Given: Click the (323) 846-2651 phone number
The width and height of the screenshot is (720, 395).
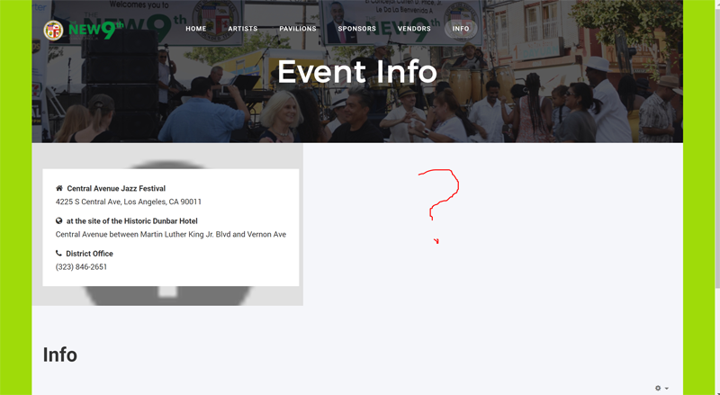Looking at the screenshot, I should click(x=81, y=267).
